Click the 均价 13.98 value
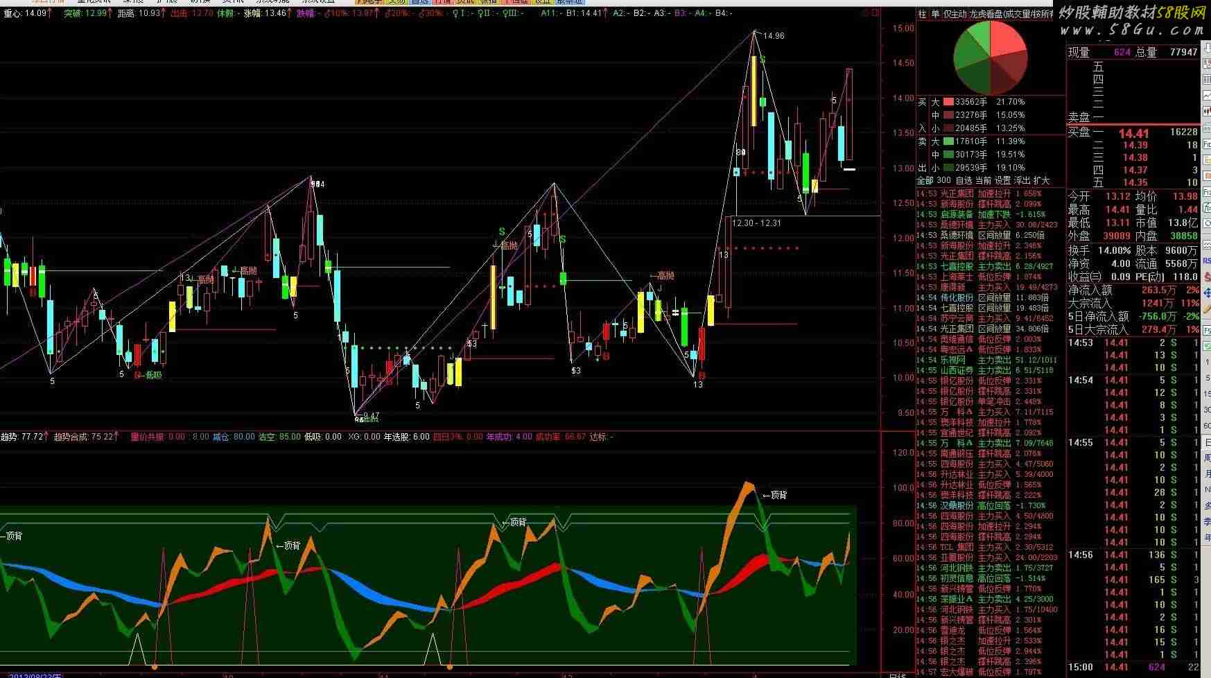Viewport: 1211px width, 678px height. (1185, 196)
